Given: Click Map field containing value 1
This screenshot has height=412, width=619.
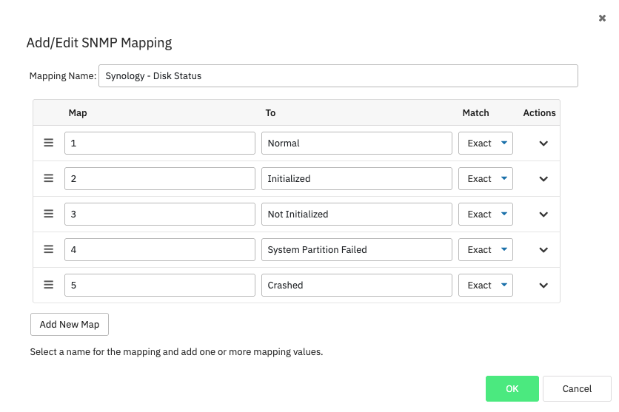Looking at the screenshot, I should pos(160,143).
